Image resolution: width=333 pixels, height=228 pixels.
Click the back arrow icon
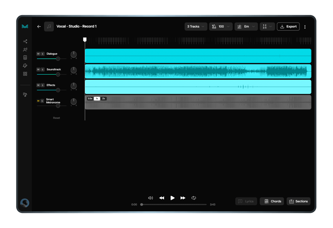(39, 27)
